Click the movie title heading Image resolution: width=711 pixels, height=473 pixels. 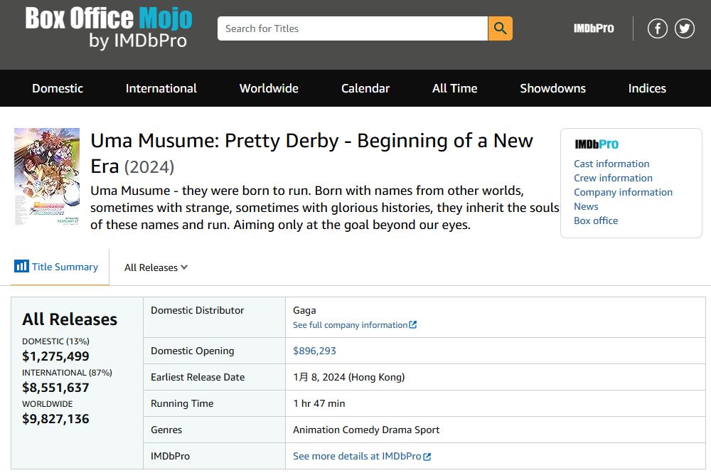pyautogui.click(x=311, y=154)
